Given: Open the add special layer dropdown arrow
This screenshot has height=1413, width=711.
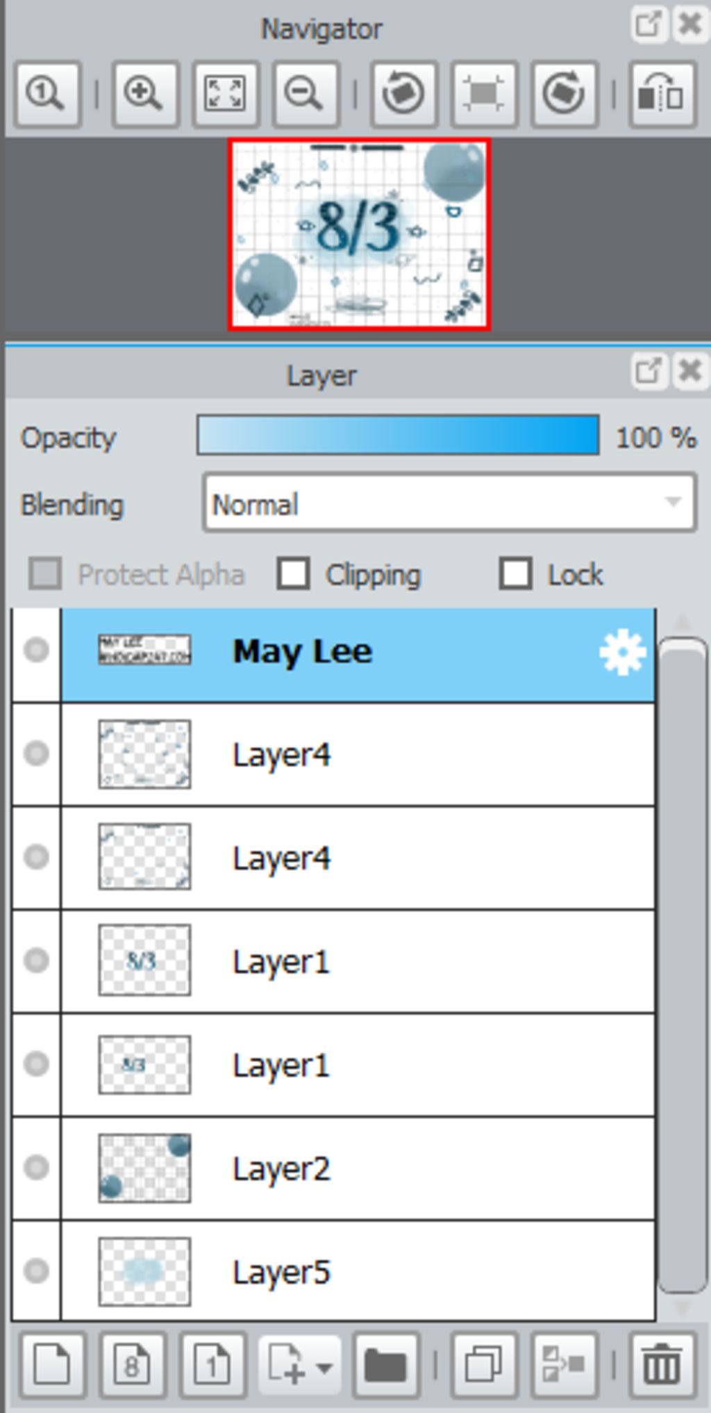Looking at the screenshot, I should [324, 1366].
